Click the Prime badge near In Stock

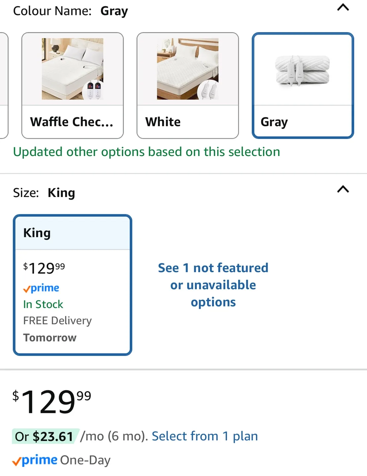[41, 288]
